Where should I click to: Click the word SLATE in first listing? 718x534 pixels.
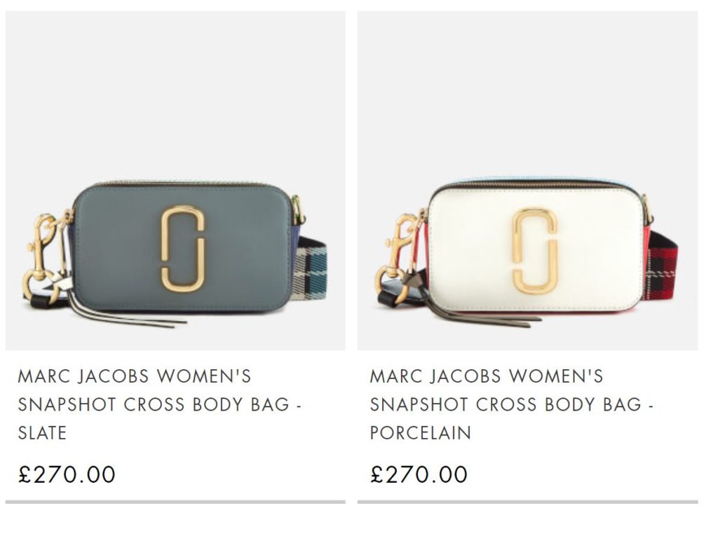42,433
